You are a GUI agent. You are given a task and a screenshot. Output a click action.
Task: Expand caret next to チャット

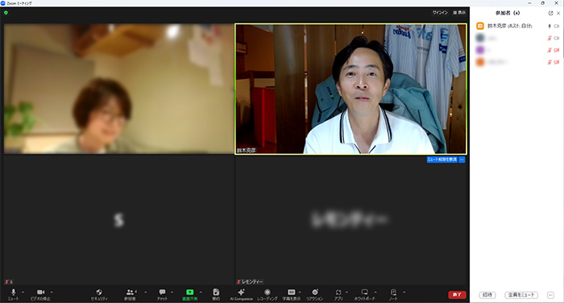(172, 293)
